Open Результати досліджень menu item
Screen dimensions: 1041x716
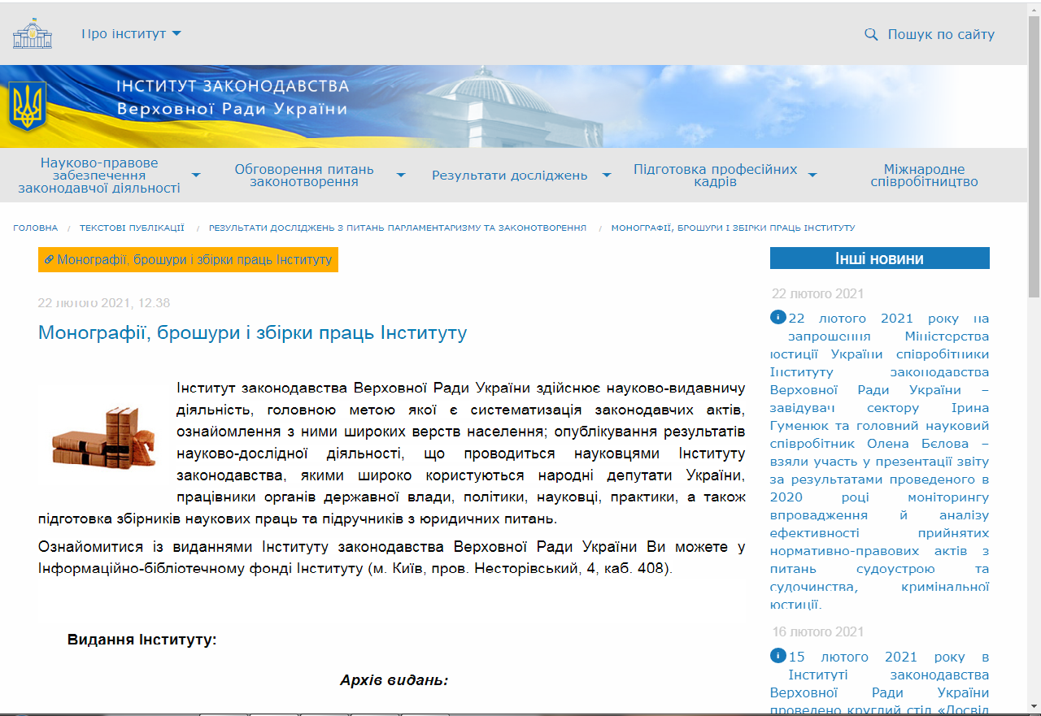point(509,176)
